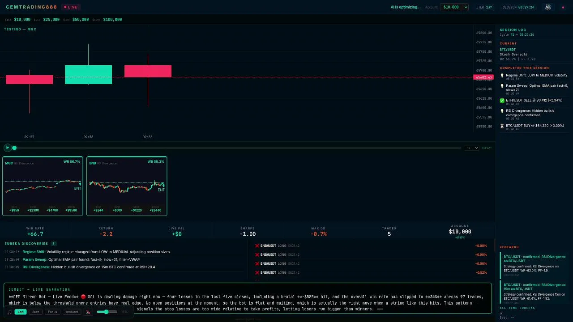573x322 pixels.
Task: Click WR 66.7% label on MGC card
Action: pos(72,162)
